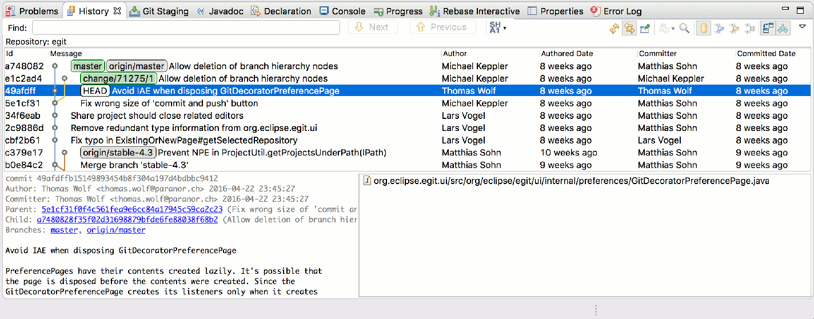
Task: Pin this History view
Action: coord(645,28)
